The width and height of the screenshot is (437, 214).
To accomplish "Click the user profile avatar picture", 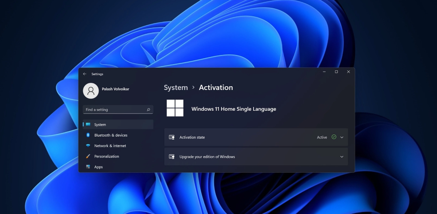I will (91, 91).
